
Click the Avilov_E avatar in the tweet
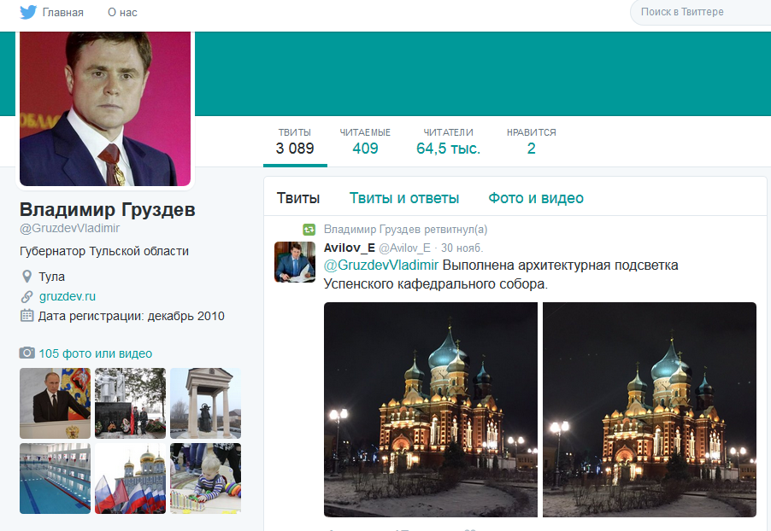(x=294, y=261)
